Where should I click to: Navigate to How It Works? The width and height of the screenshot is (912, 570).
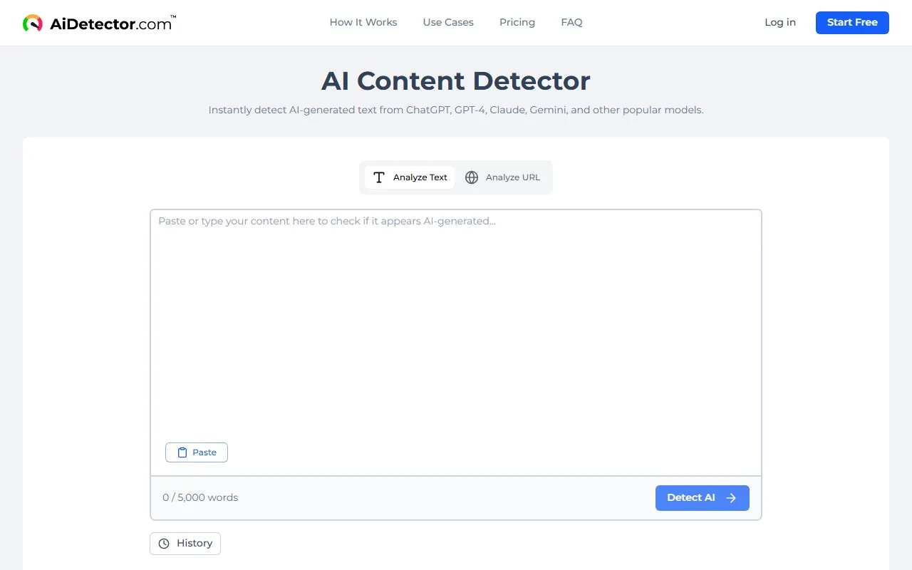pos(363,22)
